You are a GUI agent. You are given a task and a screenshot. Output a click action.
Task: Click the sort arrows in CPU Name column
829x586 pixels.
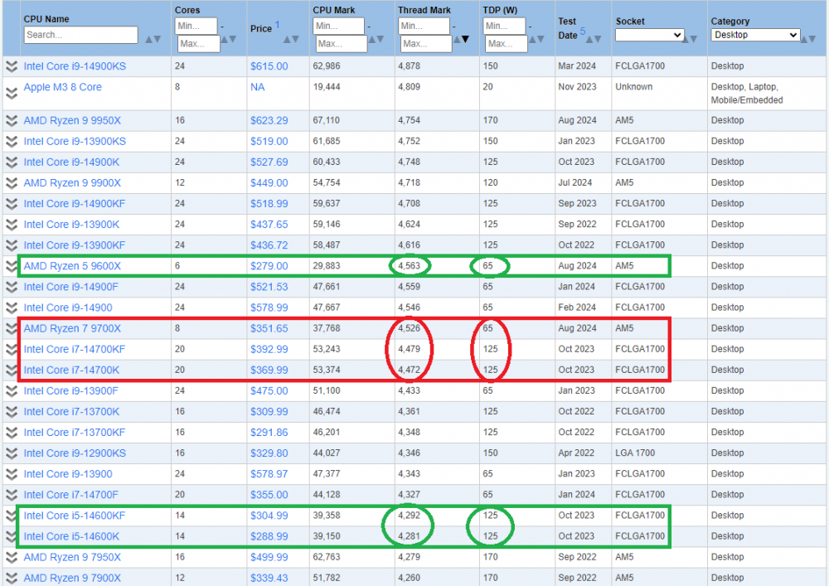pos(153,39)
